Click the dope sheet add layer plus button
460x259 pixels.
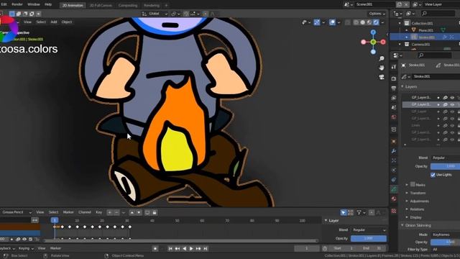[x=110, y=212]
